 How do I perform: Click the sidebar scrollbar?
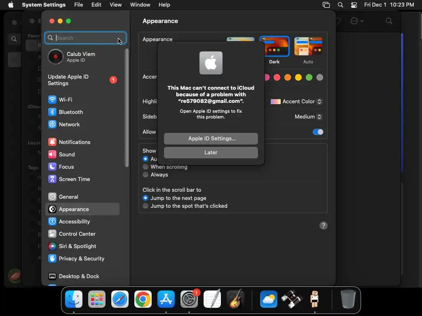[127, 107]
